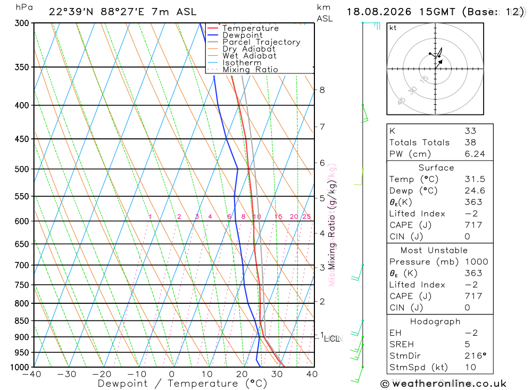Click the StmDir value 216°

point(475,356)
